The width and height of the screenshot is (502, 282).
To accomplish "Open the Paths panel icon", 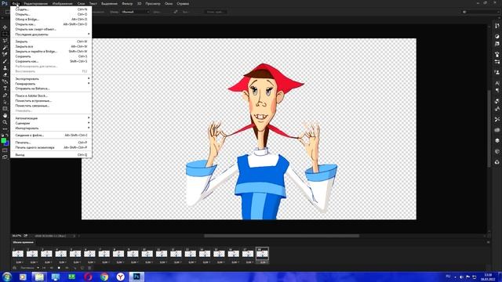I will [497, 162].
